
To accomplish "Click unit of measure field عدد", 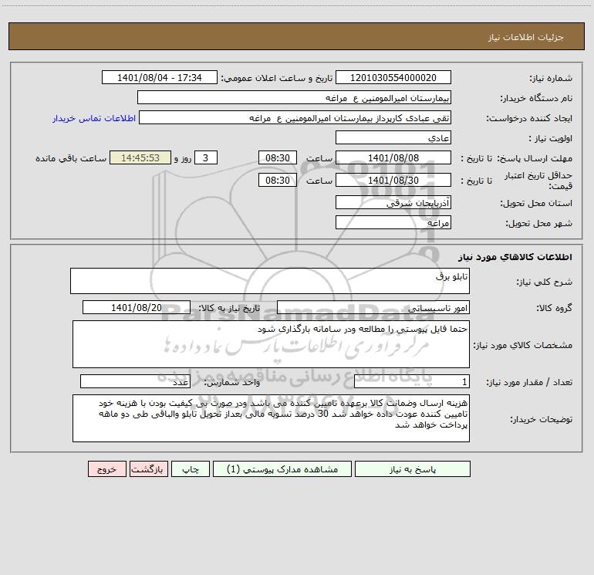I will 135,381.
